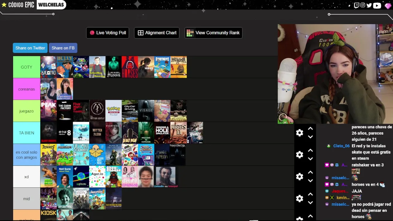This screenshot has width=393, height=221.
Task: Select the City Car Driving tile
Action: pos(130,111)
